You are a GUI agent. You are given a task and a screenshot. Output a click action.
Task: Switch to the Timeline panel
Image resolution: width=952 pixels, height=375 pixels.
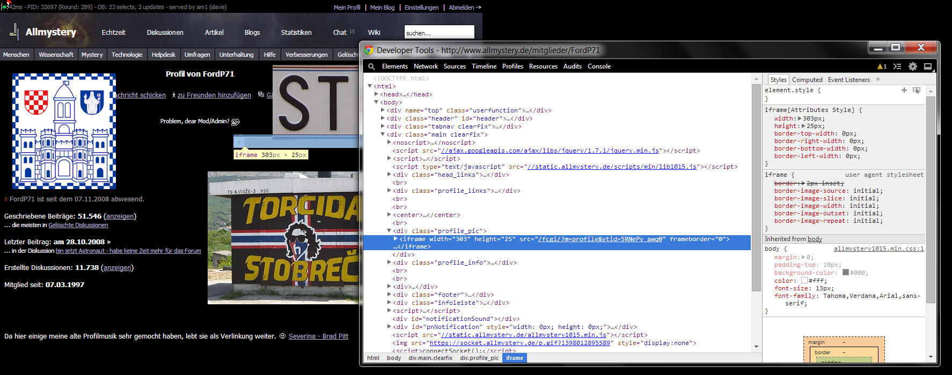coord(484,66)
